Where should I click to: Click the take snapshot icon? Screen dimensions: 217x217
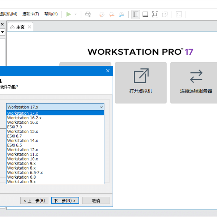point(102,14)
